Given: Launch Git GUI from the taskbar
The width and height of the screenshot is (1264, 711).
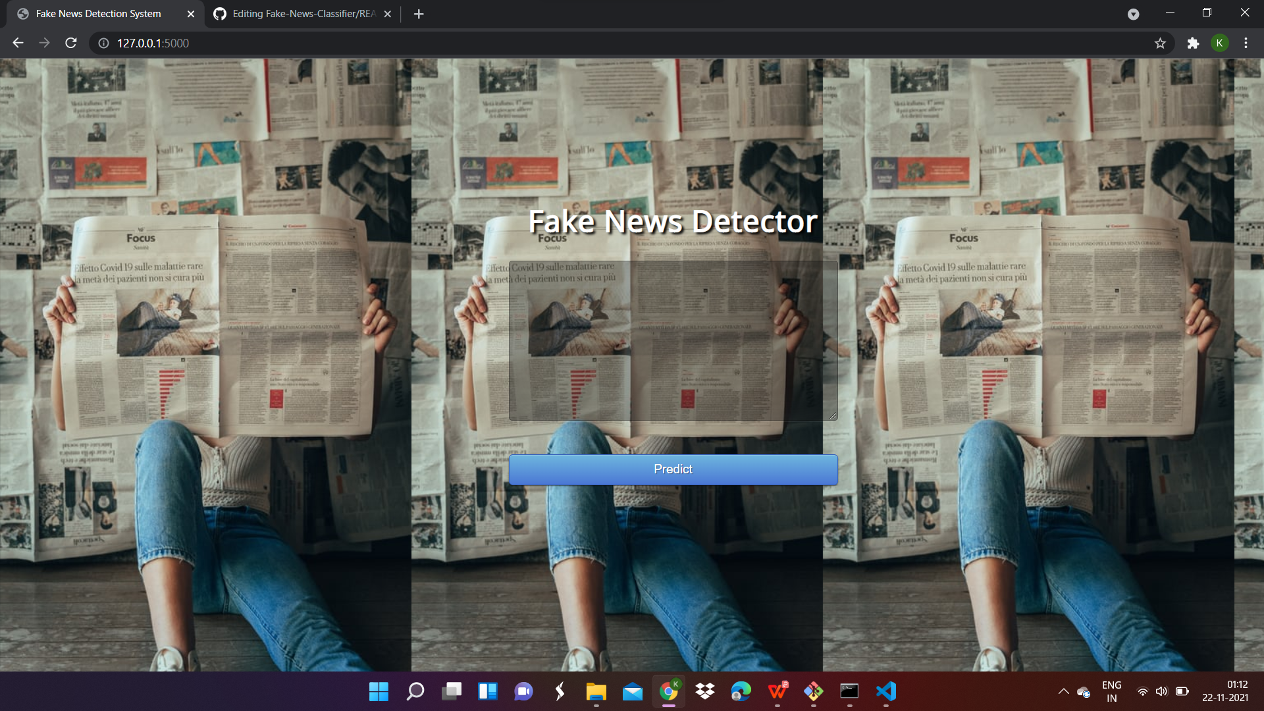Looking at the screenshot, I should [x=814, y=692].
